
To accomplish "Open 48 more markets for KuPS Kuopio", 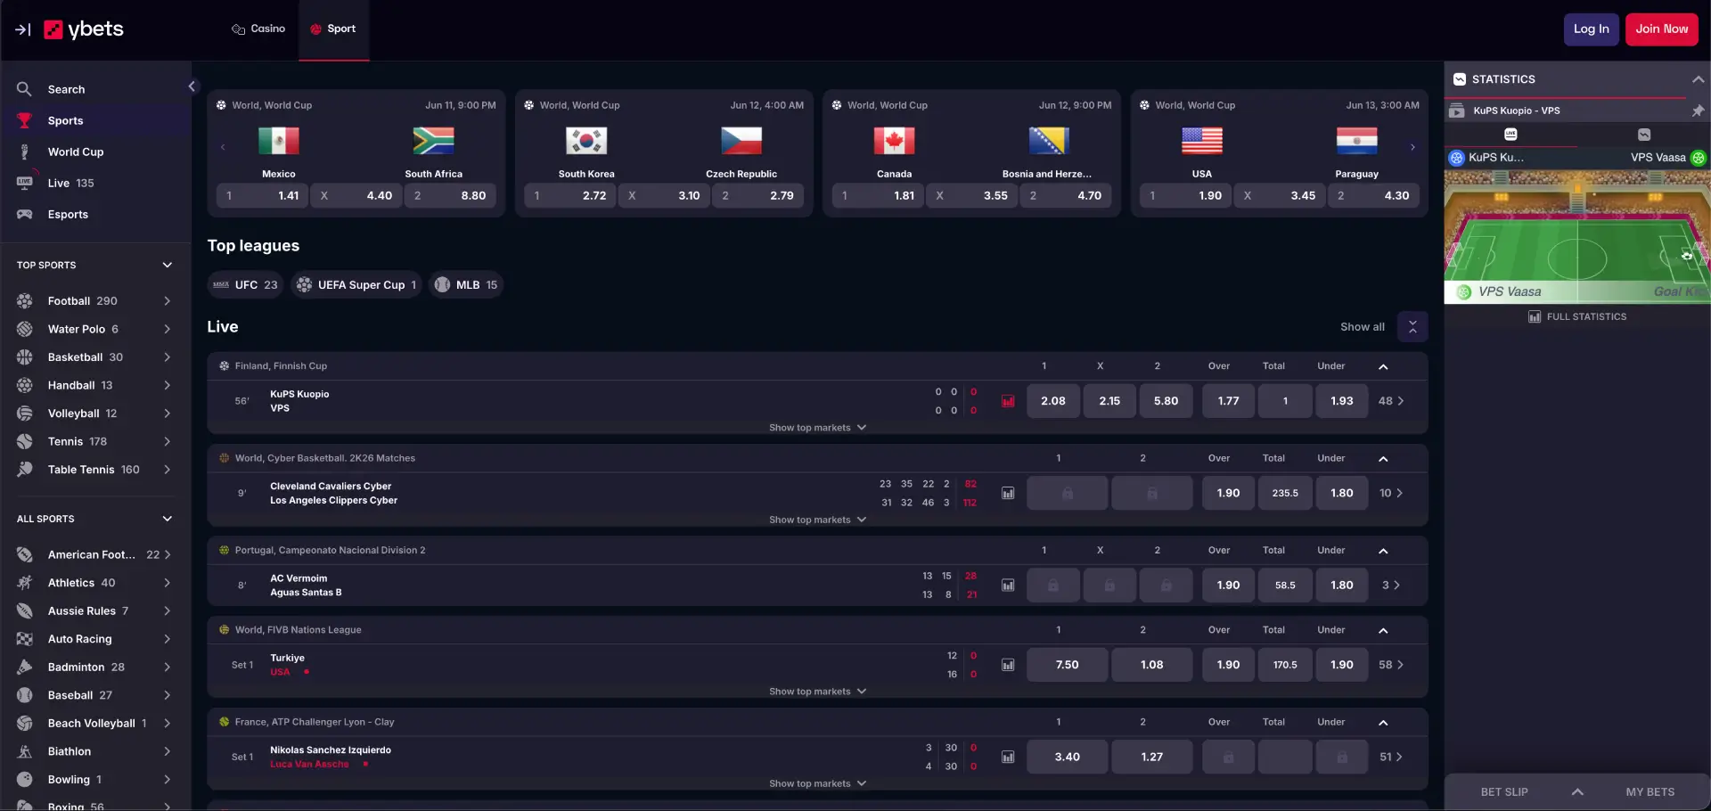I will (x=1391, y=401).
